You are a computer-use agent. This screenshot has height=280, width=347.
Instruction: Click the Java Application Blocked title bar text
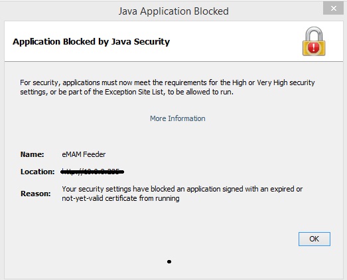[x=174, y=11]
